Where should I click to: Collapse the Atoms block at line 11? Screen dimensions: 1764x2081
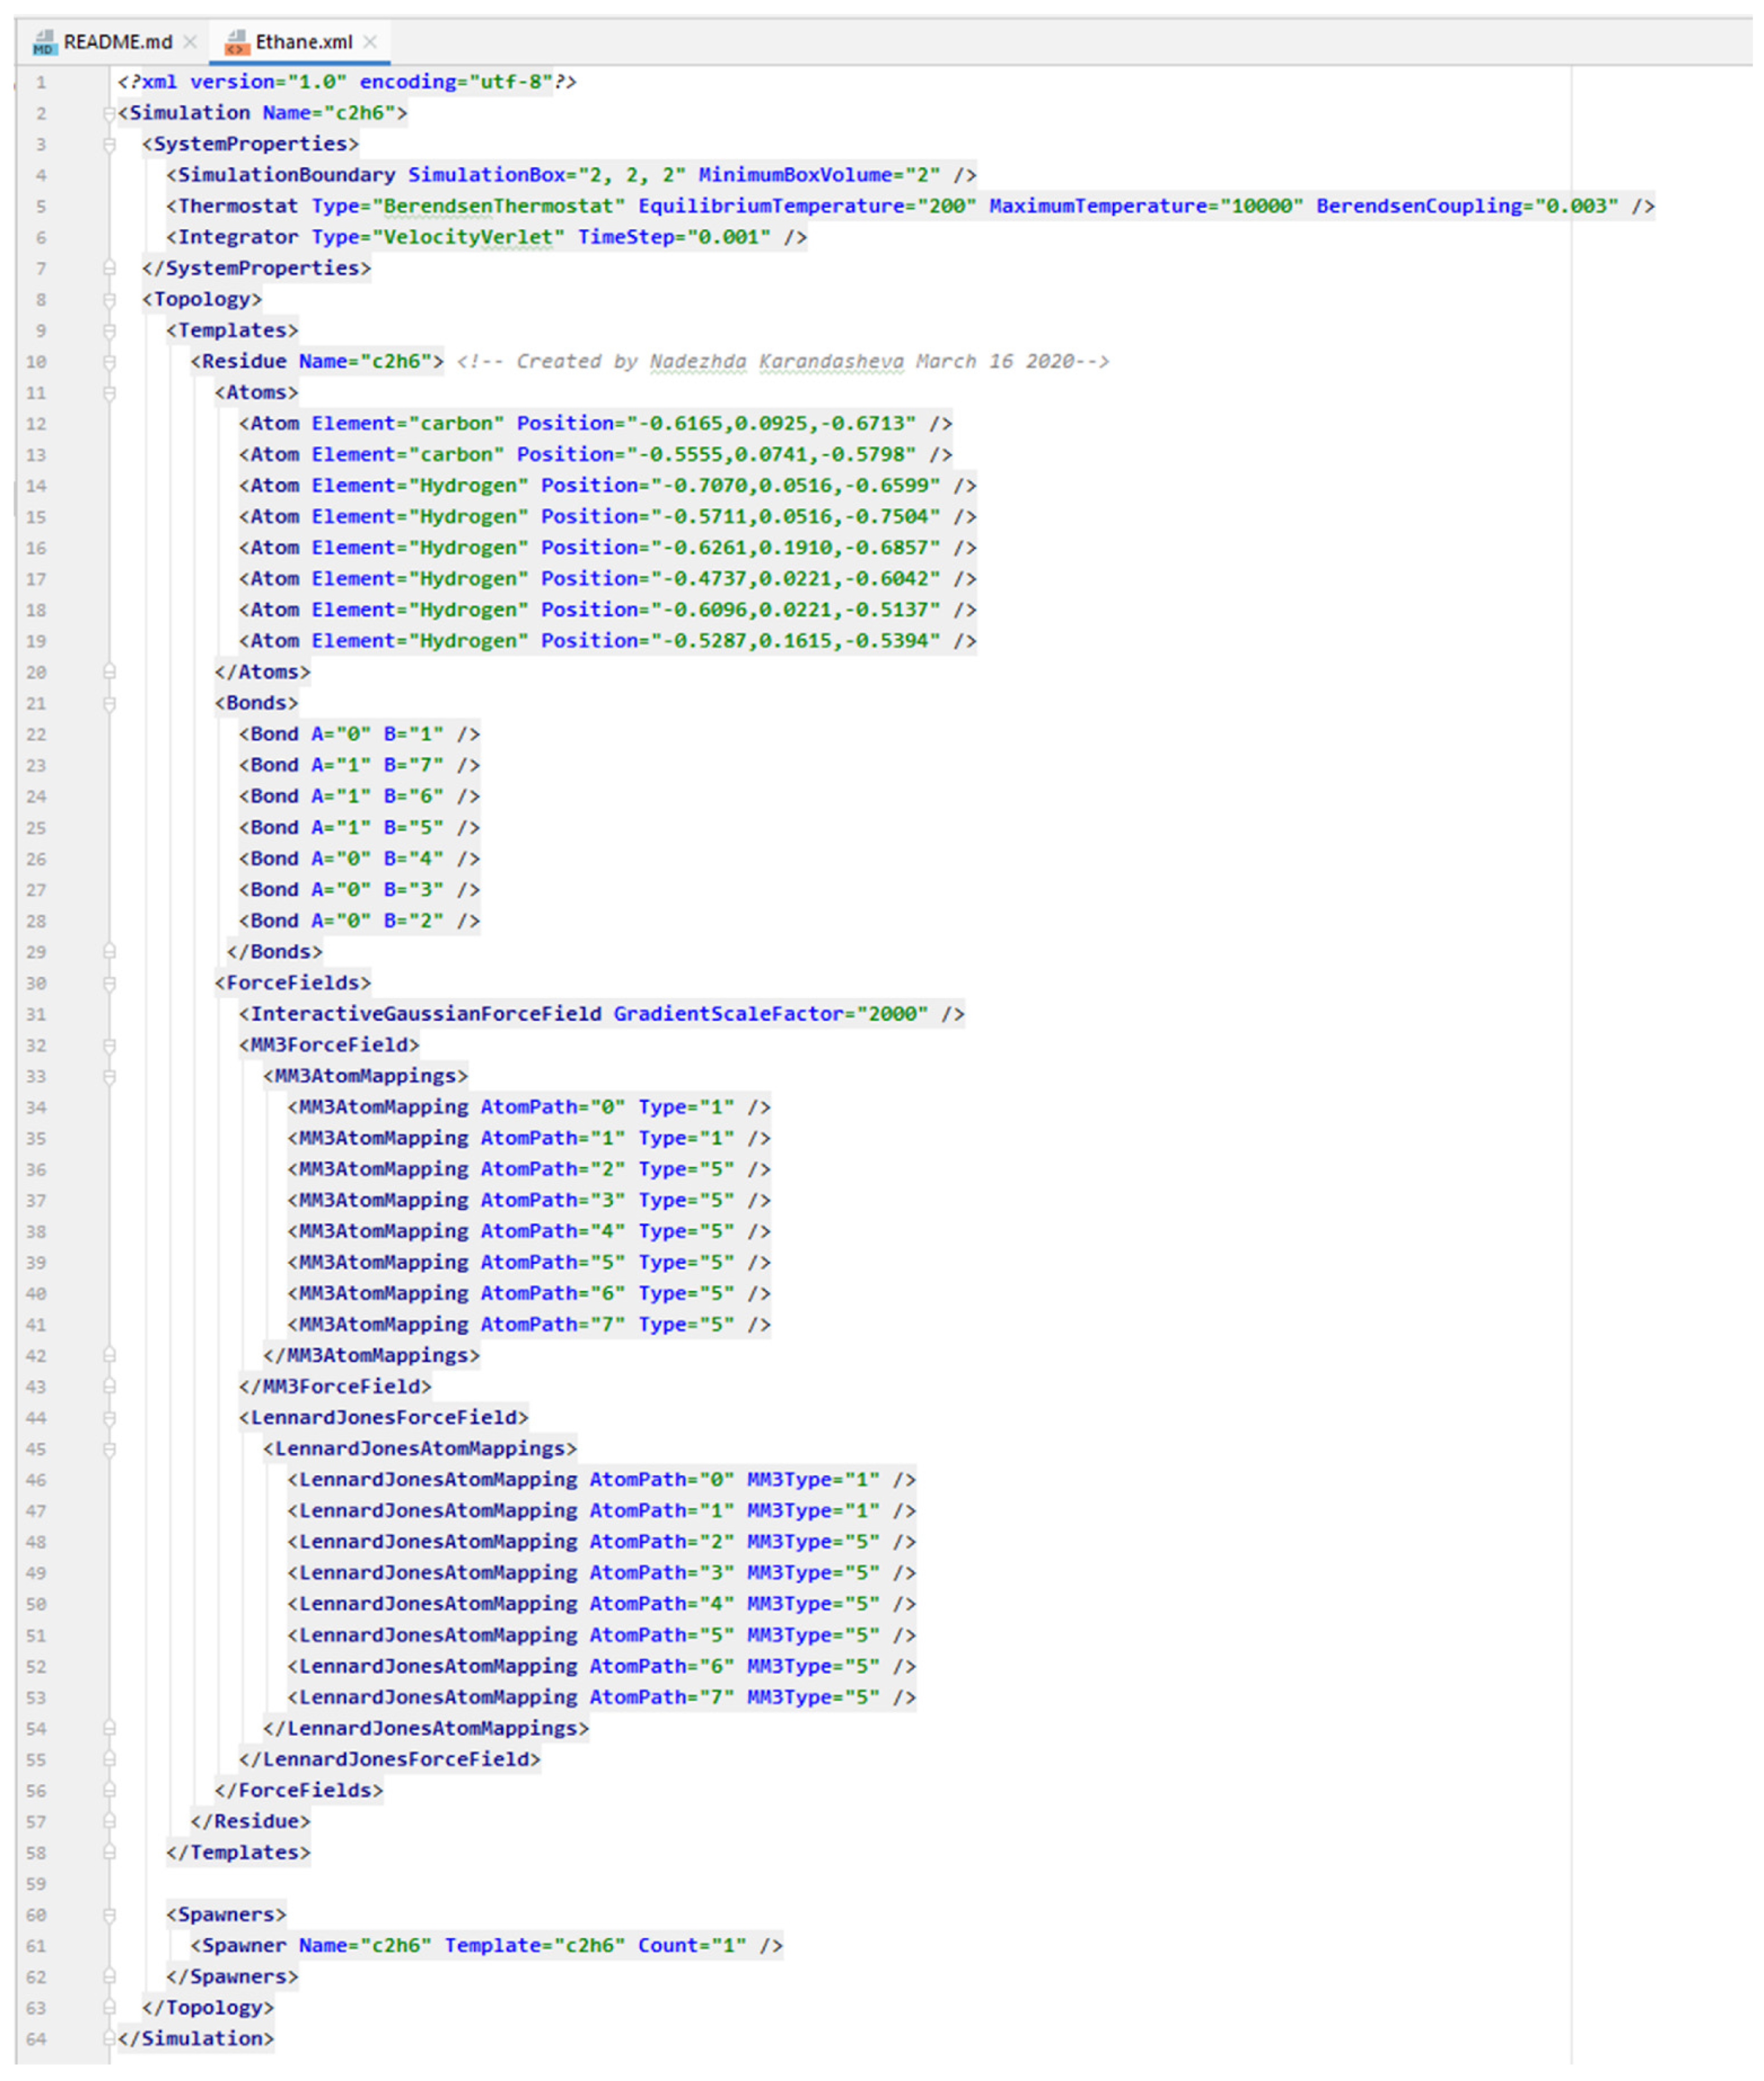point(109,392)
